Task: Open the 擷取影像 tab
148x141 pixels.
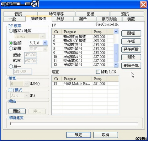Action: [109, 19]
